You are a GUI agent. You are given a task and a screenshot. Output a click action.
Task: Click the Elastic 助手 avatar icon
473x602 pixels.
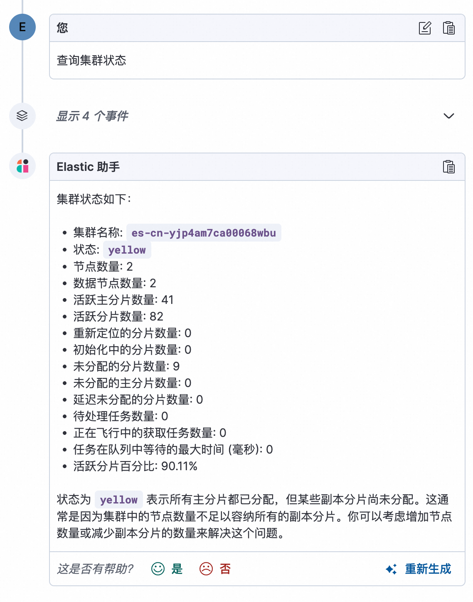[22, 166]
